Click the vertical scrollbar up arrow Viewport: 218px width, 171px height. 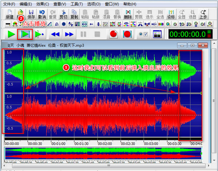click(214, 43)
